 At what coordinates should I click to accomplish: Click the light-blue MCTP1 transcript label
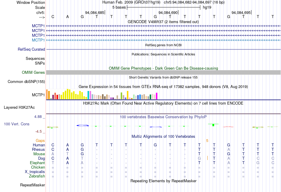(38, 40)
